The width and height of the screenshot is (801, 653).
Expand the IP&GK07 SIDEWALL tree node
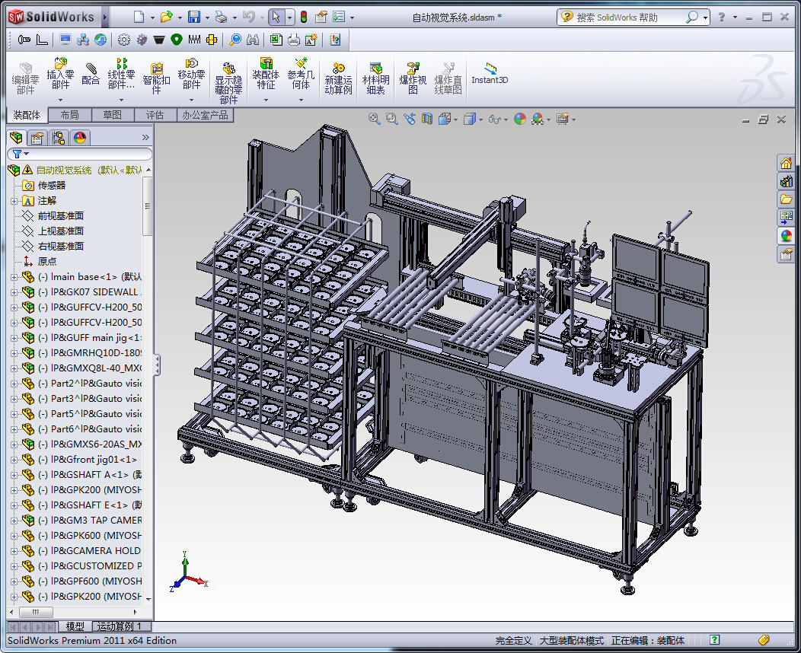(x=14, y=292)
